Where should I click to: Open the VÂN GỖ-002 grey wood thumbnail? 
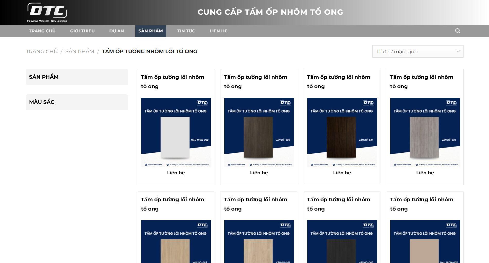pyautogui.click(x=425, y=132)
